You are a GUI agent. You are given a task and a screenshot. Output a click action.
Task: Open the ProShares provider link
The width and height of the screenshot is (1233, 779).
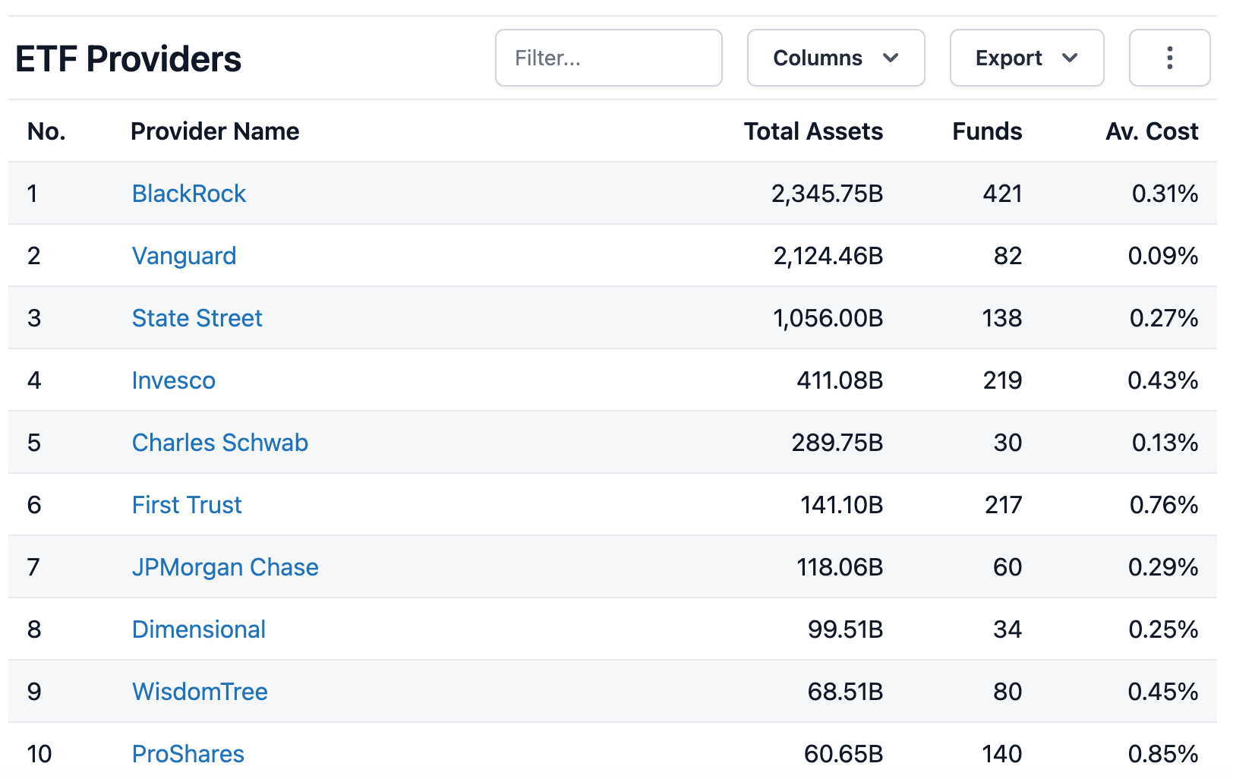click(188, 754)
